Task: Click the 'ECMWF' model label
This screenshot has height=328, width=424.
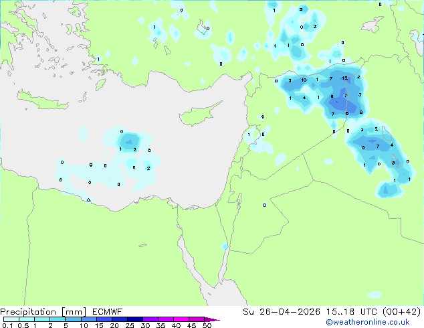Action: click(108, 312)
